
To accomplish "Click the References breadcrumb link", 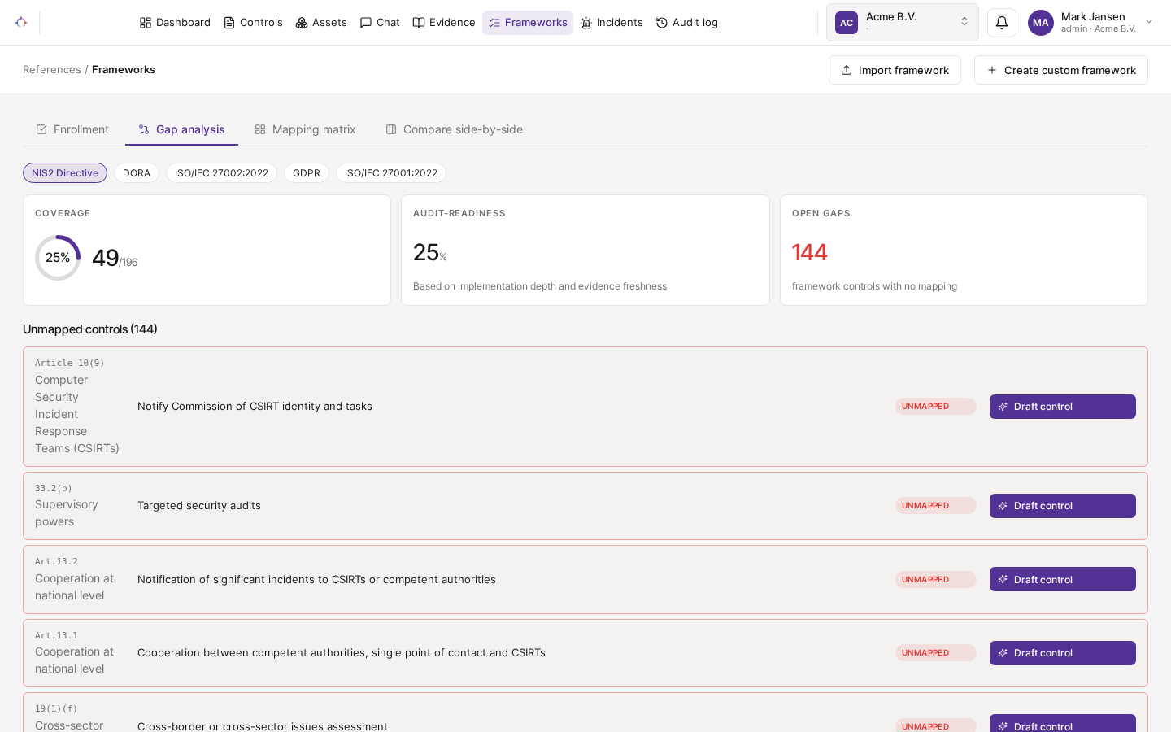I will coord(52,70).
